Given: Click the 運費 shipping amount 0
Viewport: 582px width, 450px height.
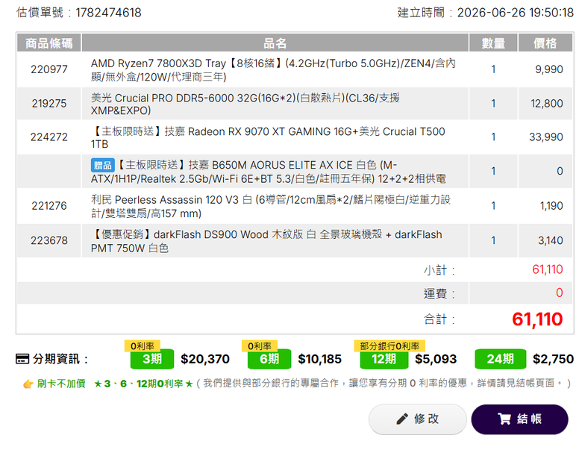Looking at the screenshot, I should point(560,293).
